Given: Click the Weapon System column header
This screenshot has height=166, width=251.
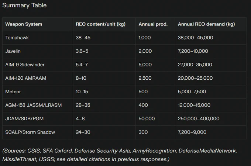Looking at the screenshot, I should pyautogui.click(x=24, y=24).
